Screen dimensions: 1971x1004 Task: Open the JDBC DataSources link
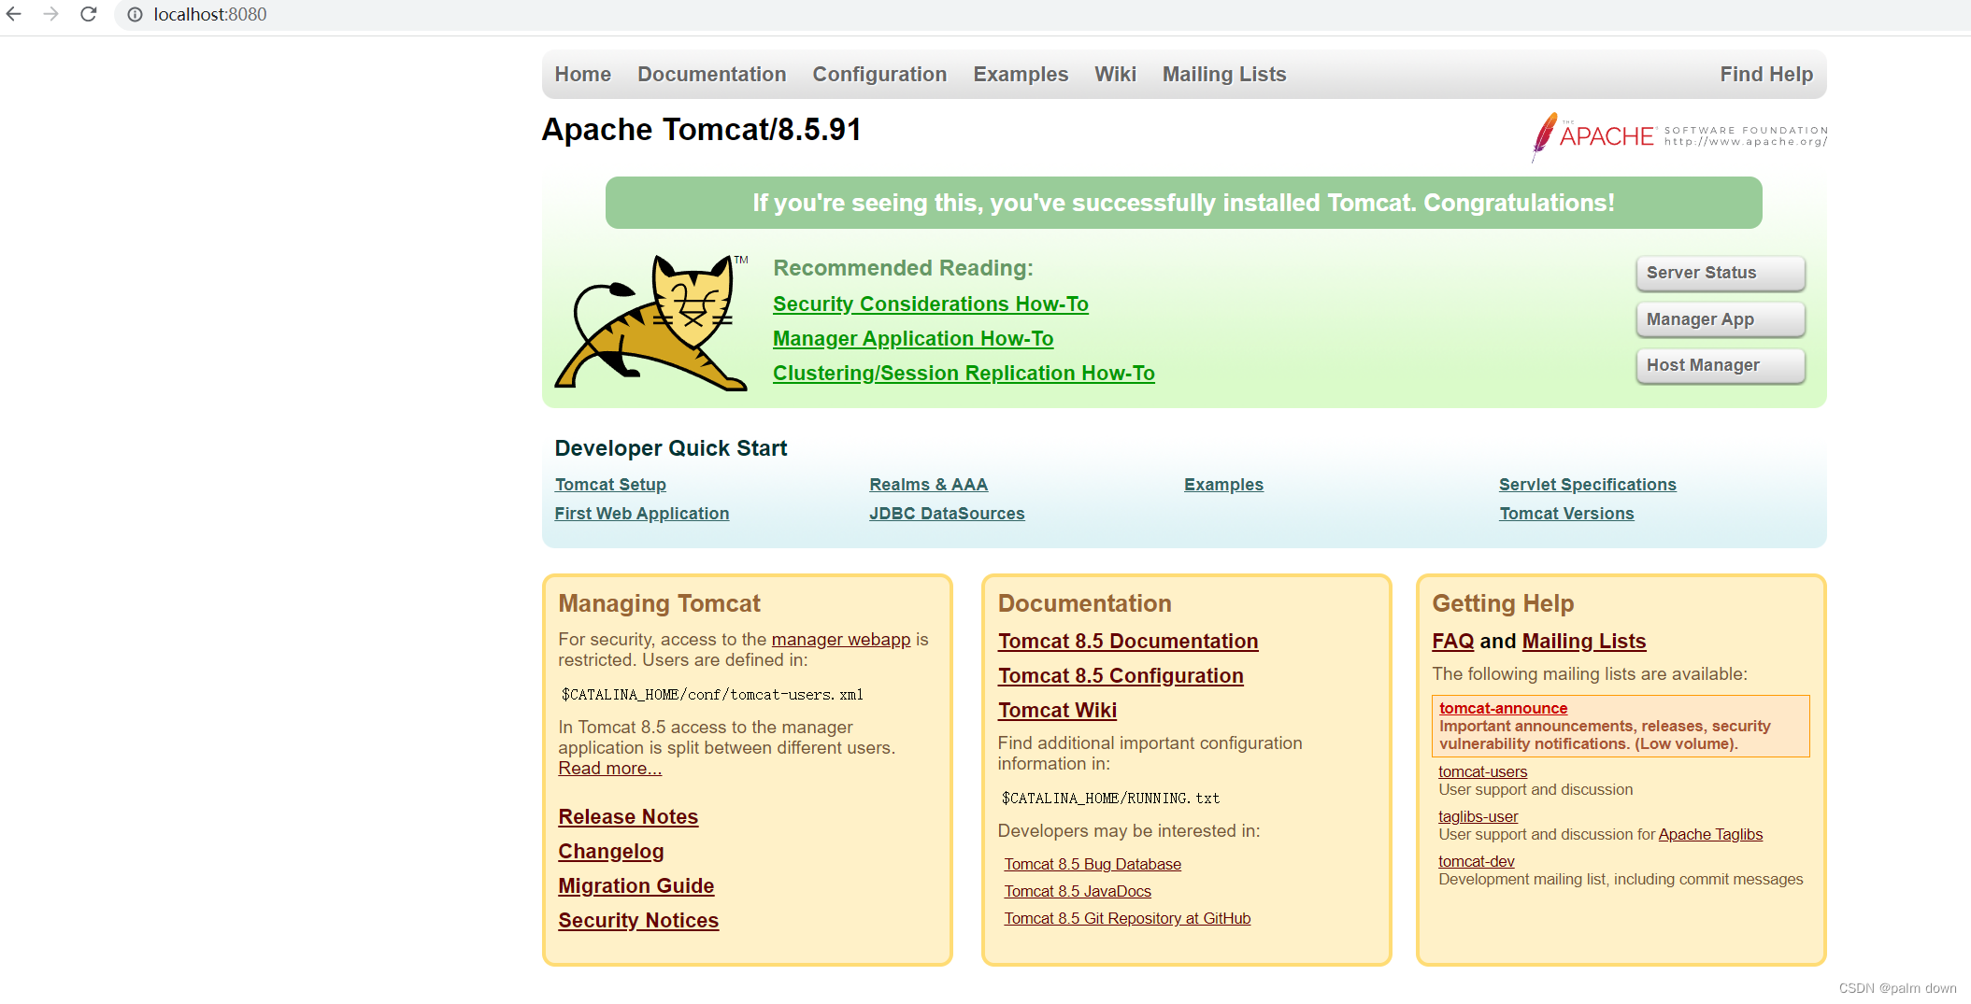pyautogui.click(x=947, y=514)
